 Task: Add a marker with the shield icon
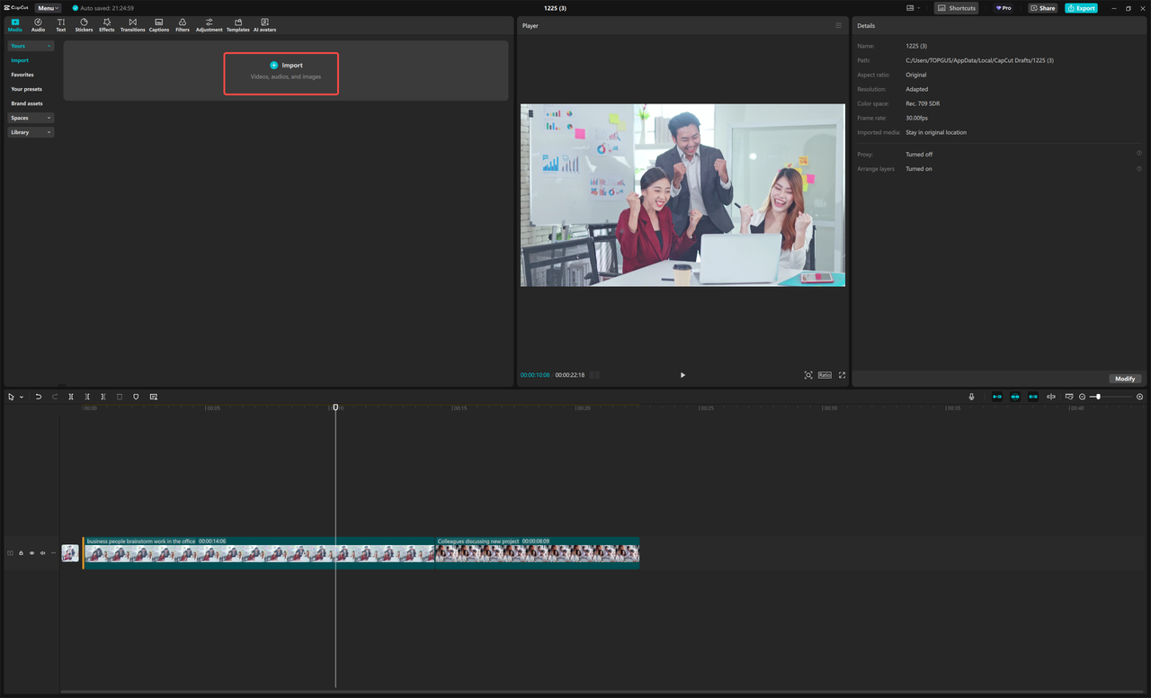[x=136, y=397]
